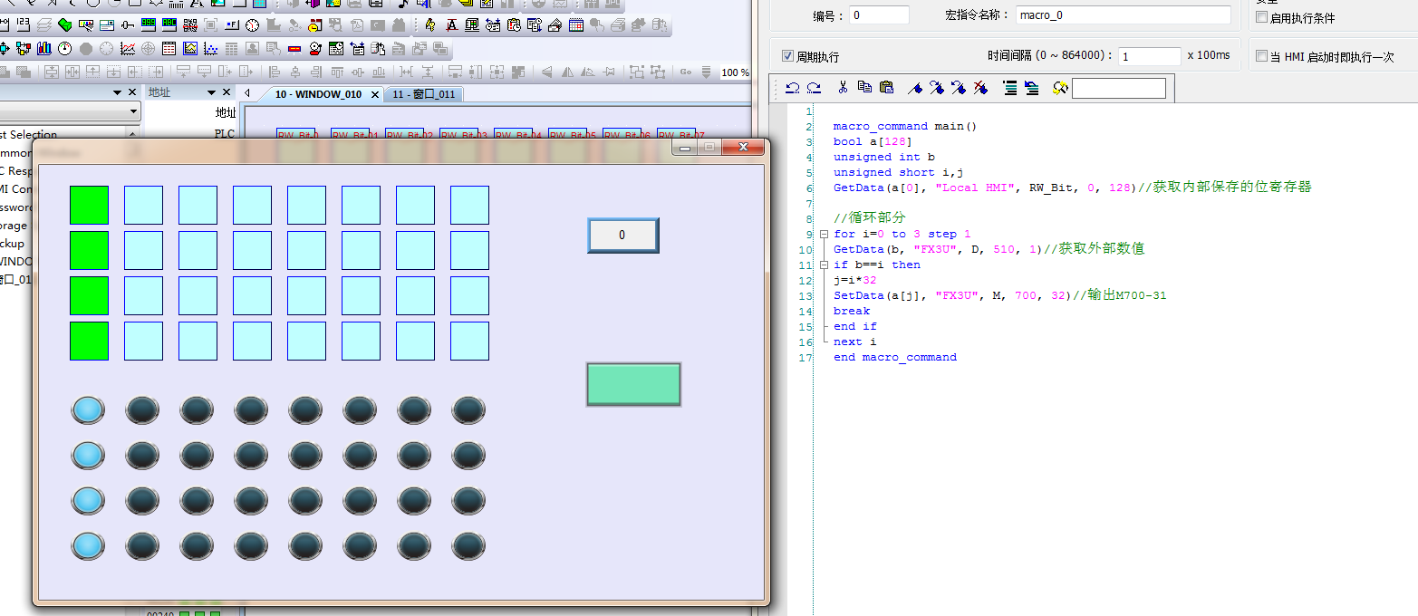
Task: Toggle bookmark with the blue flag icon
Action: tap(915, 88)
